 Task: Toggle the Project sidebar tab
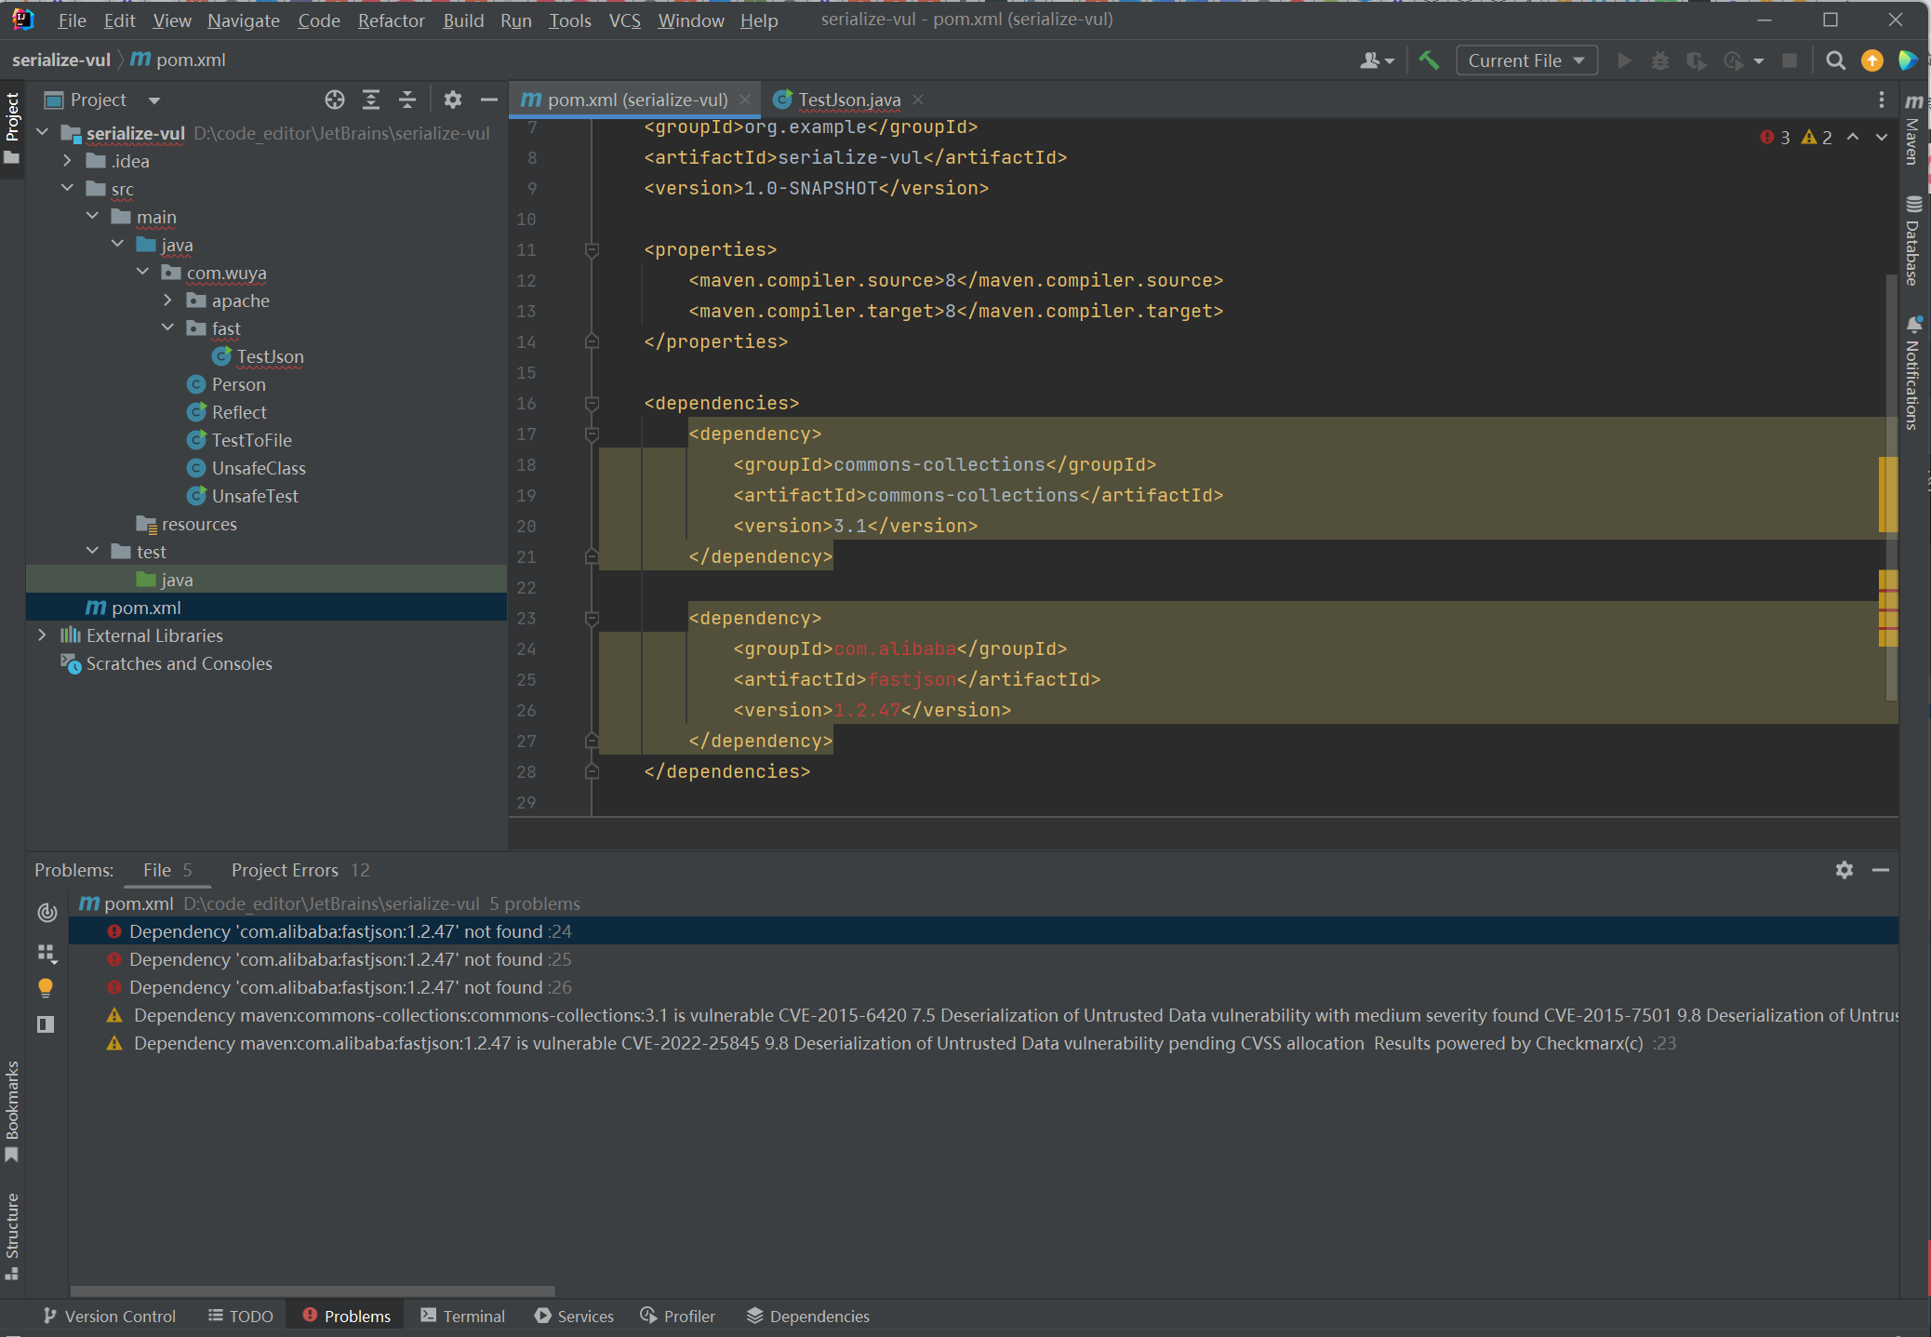click(12, 127)
